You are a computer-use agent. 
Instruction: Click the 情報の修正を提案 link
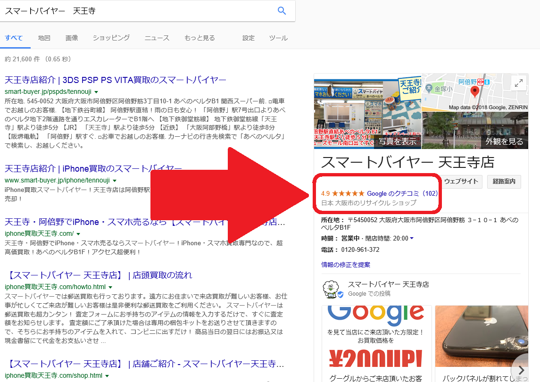pyautogui.click(x=346, y=265)
